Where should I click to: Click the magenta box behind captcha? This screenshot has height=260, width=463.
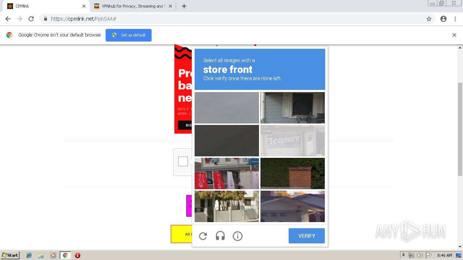pyautogui.click(x=189, y=206)
